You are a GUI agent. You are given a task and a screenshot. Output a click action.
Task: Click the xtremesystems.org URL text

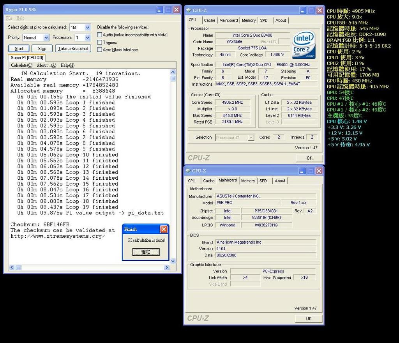pyautogui.click(x=58, y=236)
